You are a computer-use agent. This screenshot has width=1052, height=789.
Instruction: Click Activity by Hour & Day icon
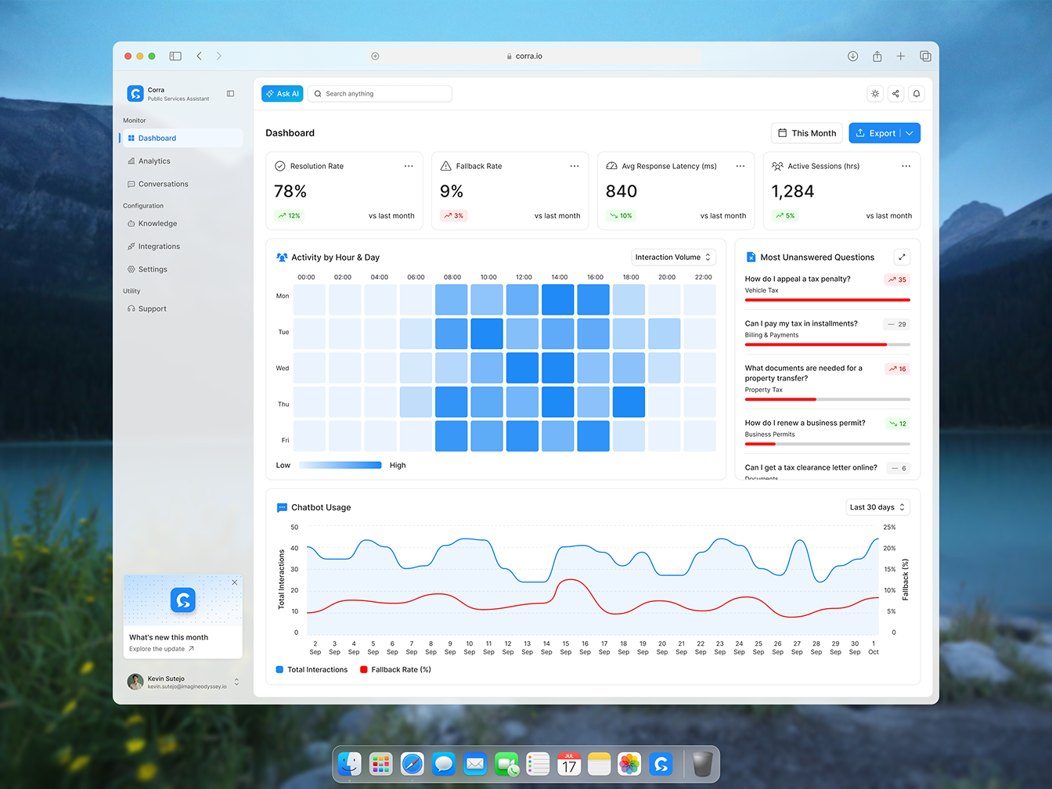tap(282, 257)
